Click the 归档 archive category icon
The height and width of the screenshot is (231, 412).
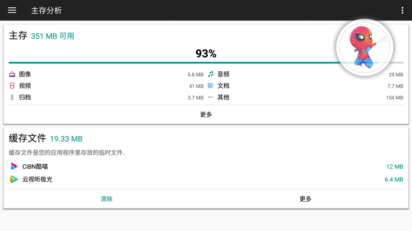(x=12, y=97)
